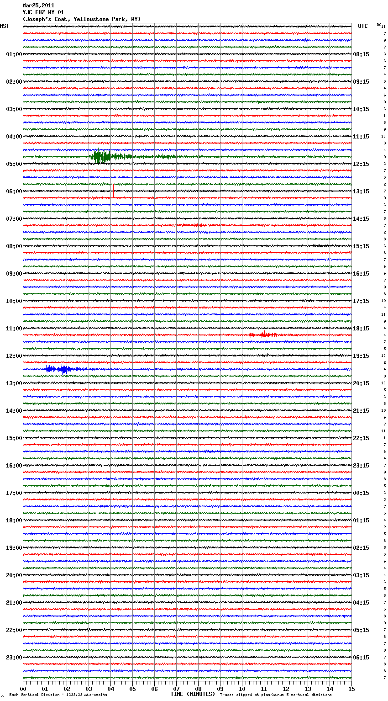Select the 05:00 MST time label

click(14, 164)
